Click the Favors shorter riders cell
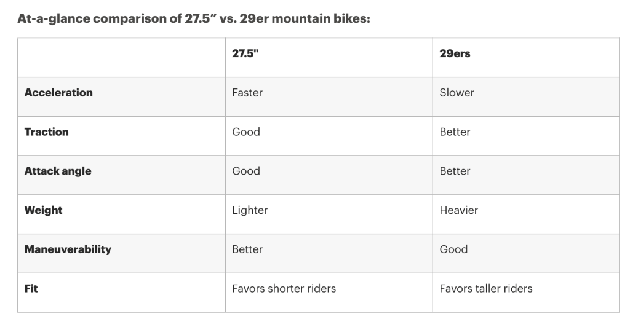Viewport: 630px width, 322px height. 284,288
